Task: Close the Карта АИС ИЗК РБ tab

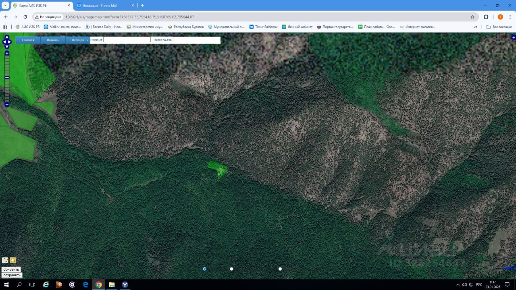Action: coord(69,6)
